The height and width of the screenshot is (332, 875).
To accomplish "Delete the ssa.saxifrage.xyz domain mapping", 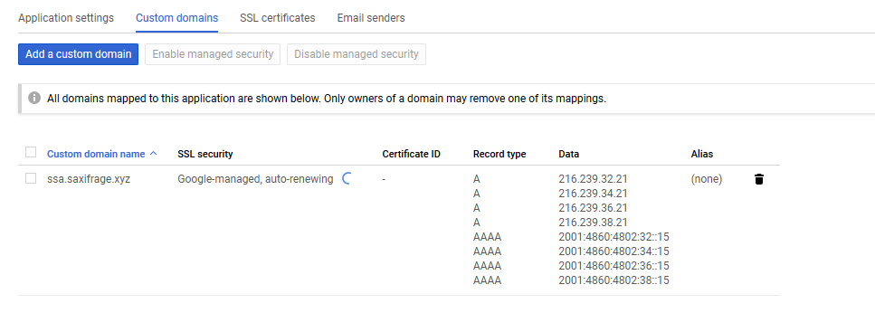I will pos(759,179).
